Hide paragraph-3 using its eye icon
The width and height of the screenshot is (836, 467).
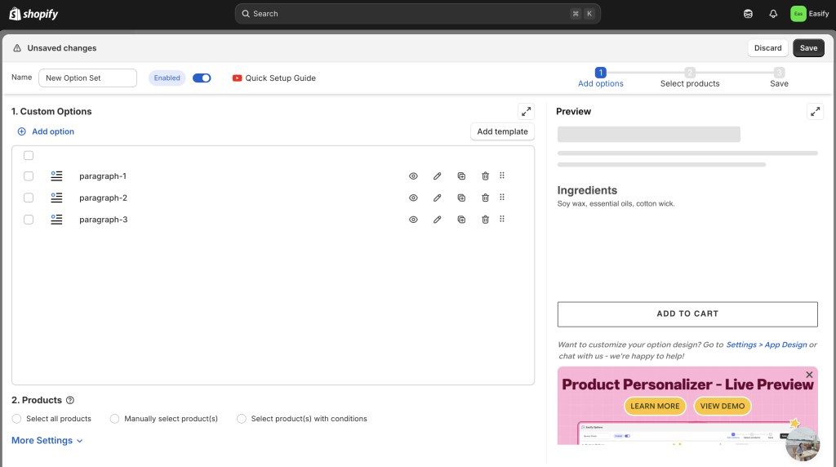tap(414, 220)
